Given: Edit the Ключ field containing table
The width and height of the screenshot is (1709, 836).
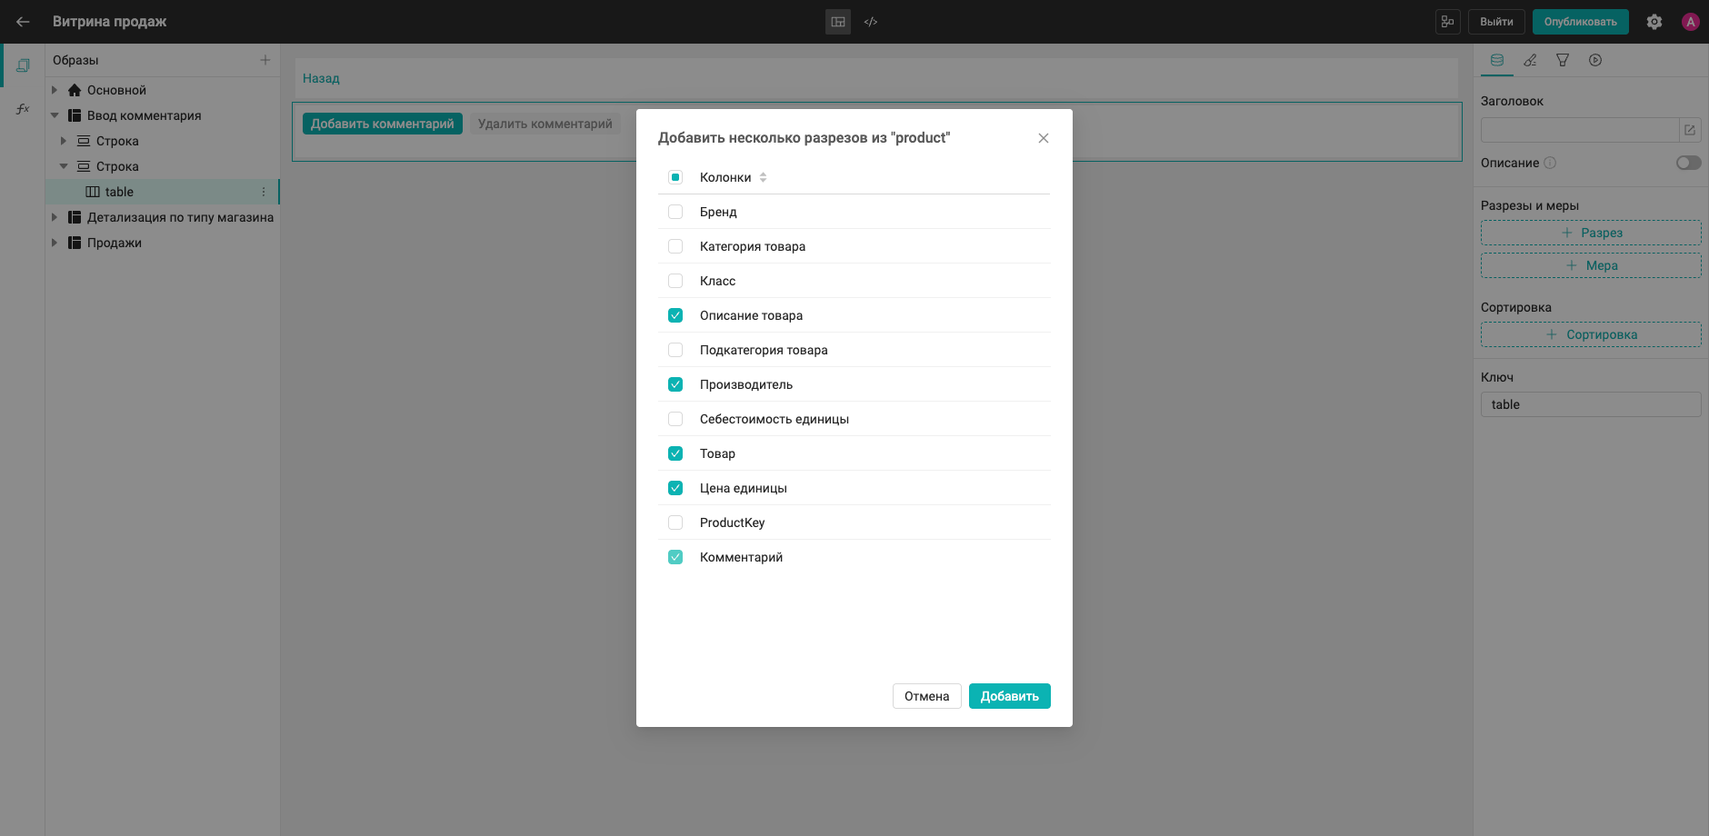Looking at the screenshot, I should tap(1591, 404).
